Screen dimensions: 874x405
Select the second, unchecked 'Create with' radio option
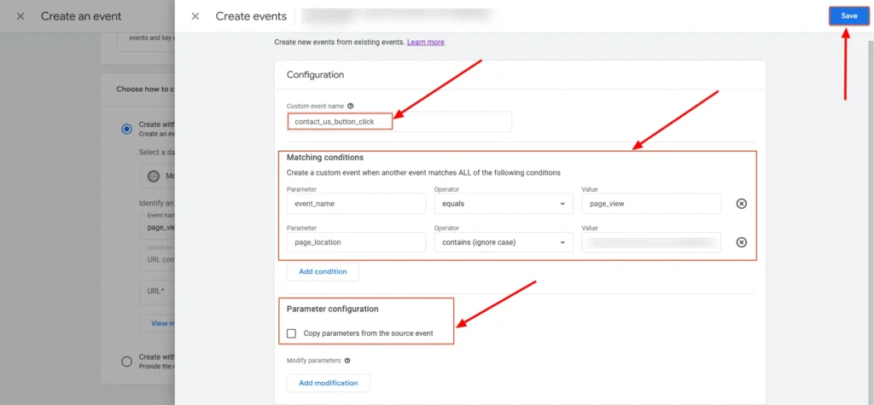126,361
